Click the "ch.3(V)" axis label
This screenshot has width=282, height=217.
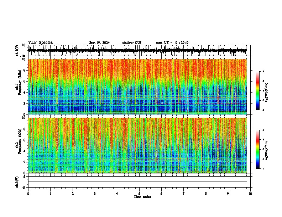click(17, 182)
